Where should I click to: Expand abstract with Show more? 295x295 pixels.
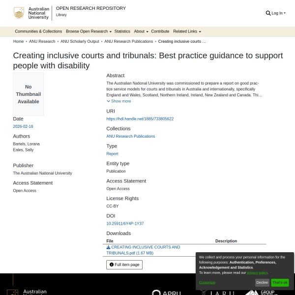pos(119,101)
